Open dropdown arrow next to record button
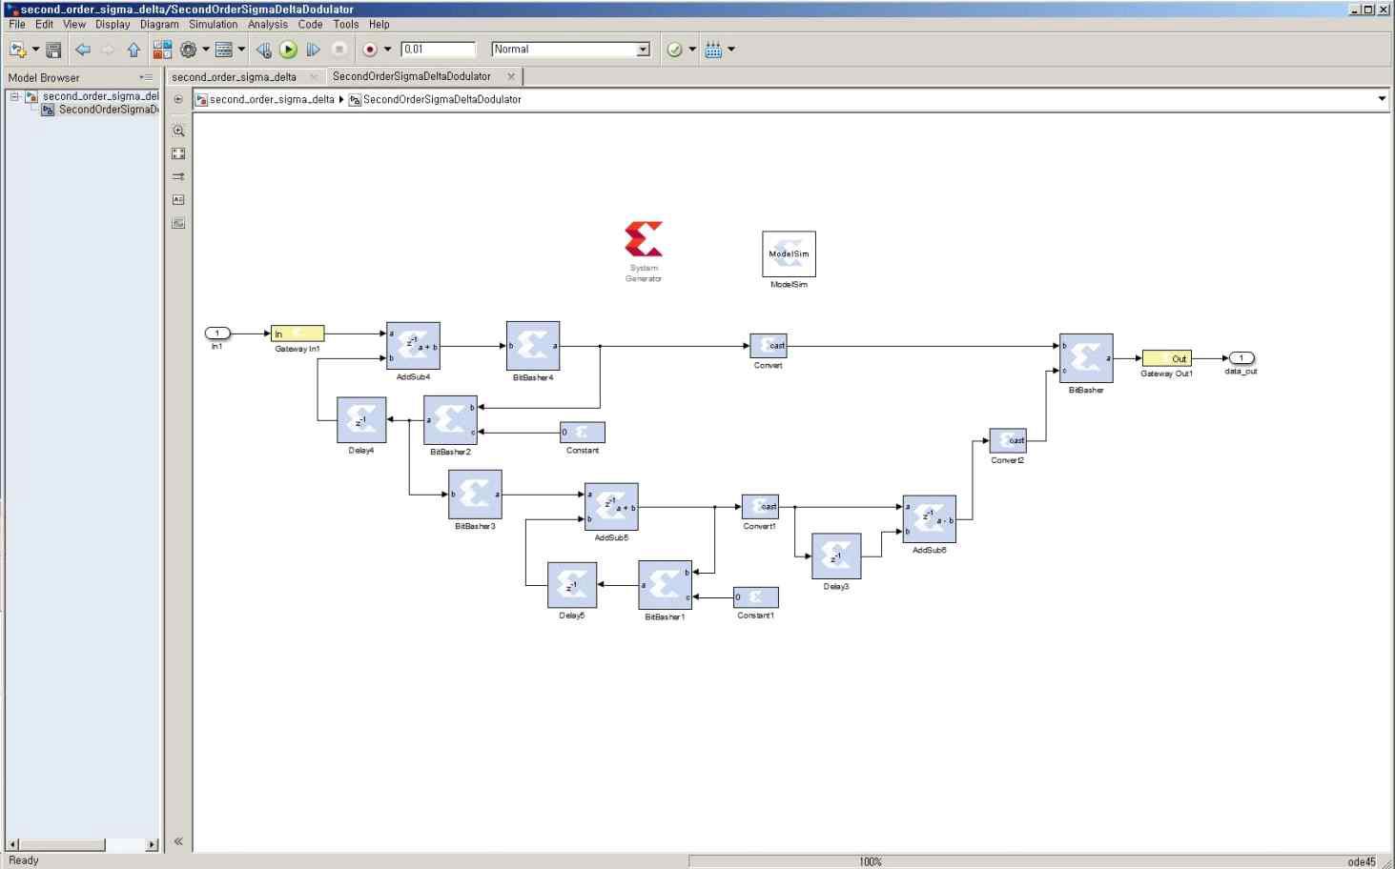Image resolution: width=1395 pixels, height=869 pixels. point(387,50)
